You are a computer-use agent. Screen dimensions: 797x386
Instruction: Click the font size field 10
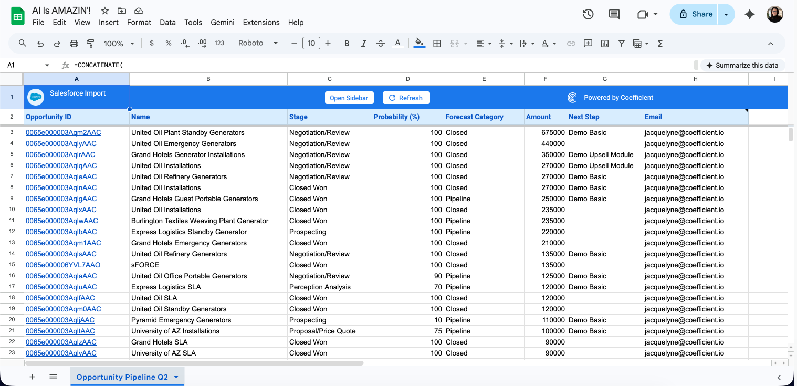pyautogui.click(x=311, y=43)
